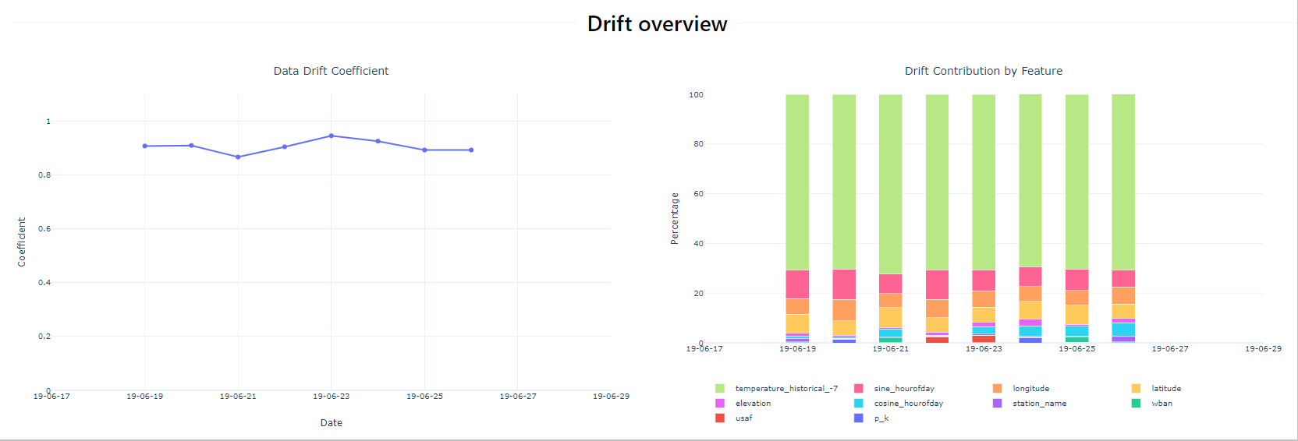Screen dimensions: 1298x441
Task: Click the 19-06-23 peak point on line chart
Action: point(332,136)
